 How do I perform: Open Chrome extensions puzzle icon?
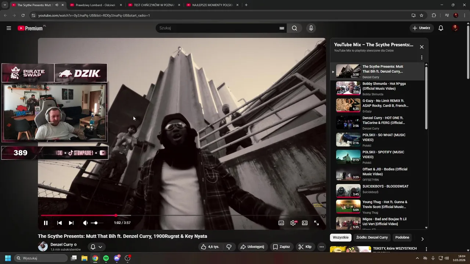pos(434,15)
